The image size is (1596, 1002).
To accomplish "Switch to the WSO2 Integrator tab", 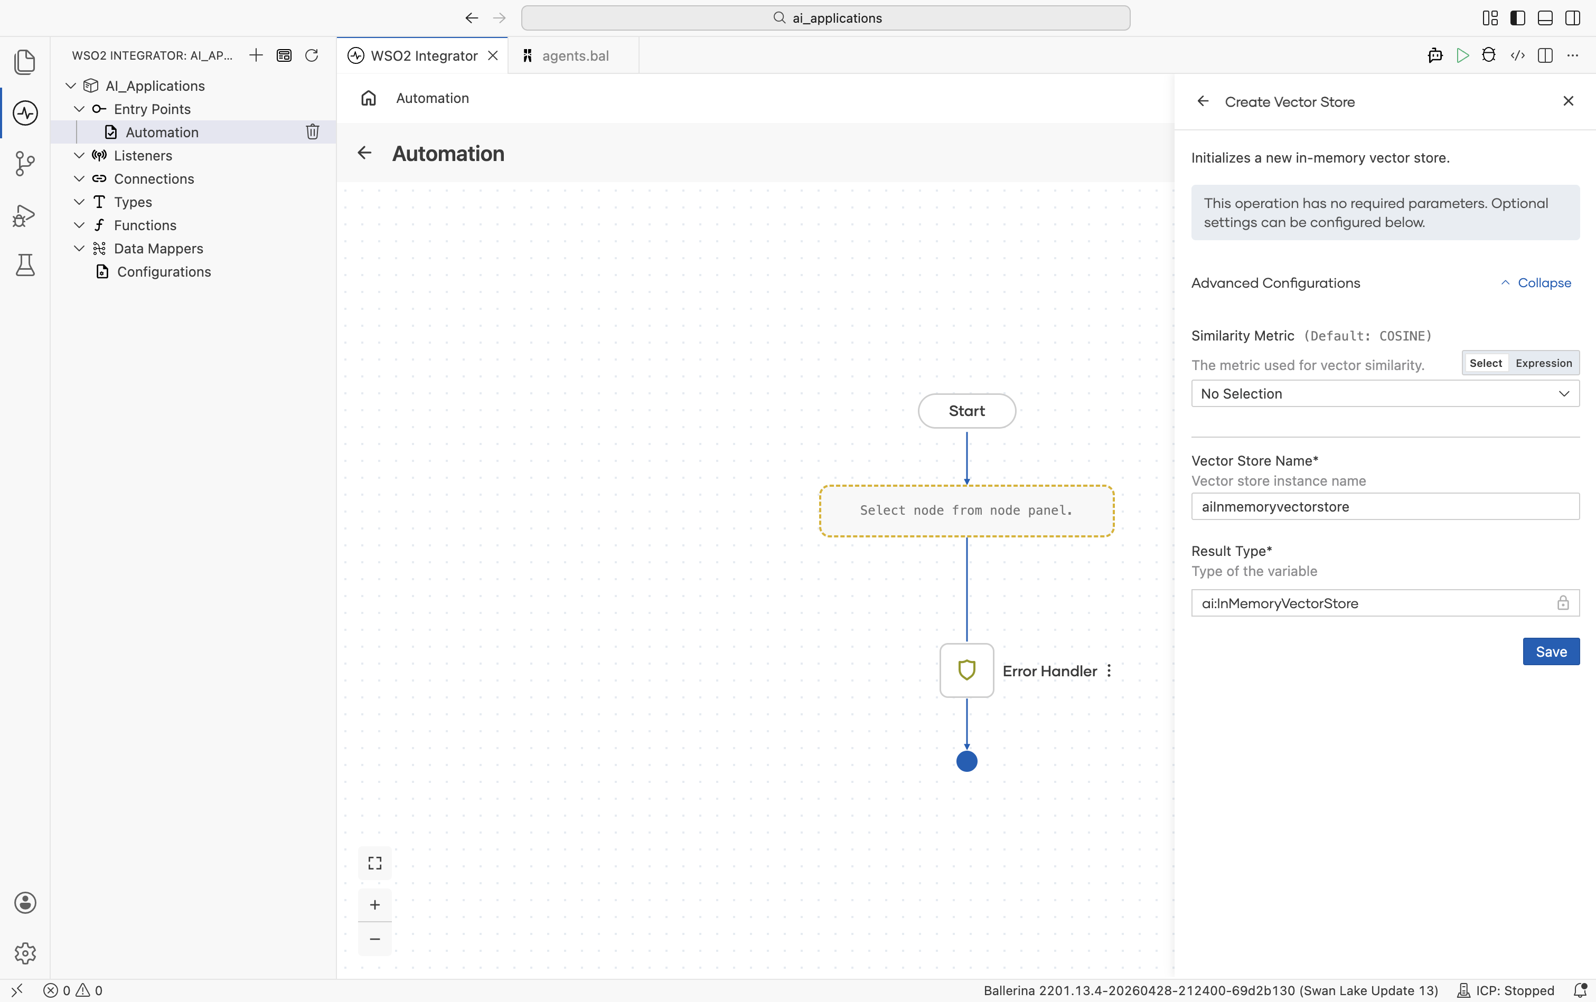I will point(423,55).
